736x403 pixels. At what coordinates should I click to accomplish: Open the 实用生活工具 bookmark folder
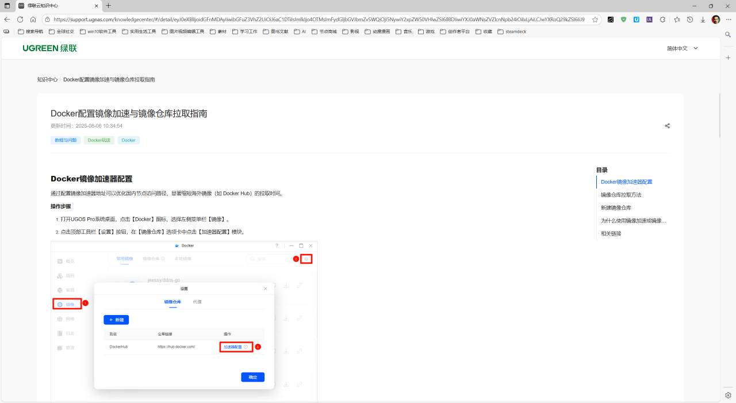click(x=139, y=32)
